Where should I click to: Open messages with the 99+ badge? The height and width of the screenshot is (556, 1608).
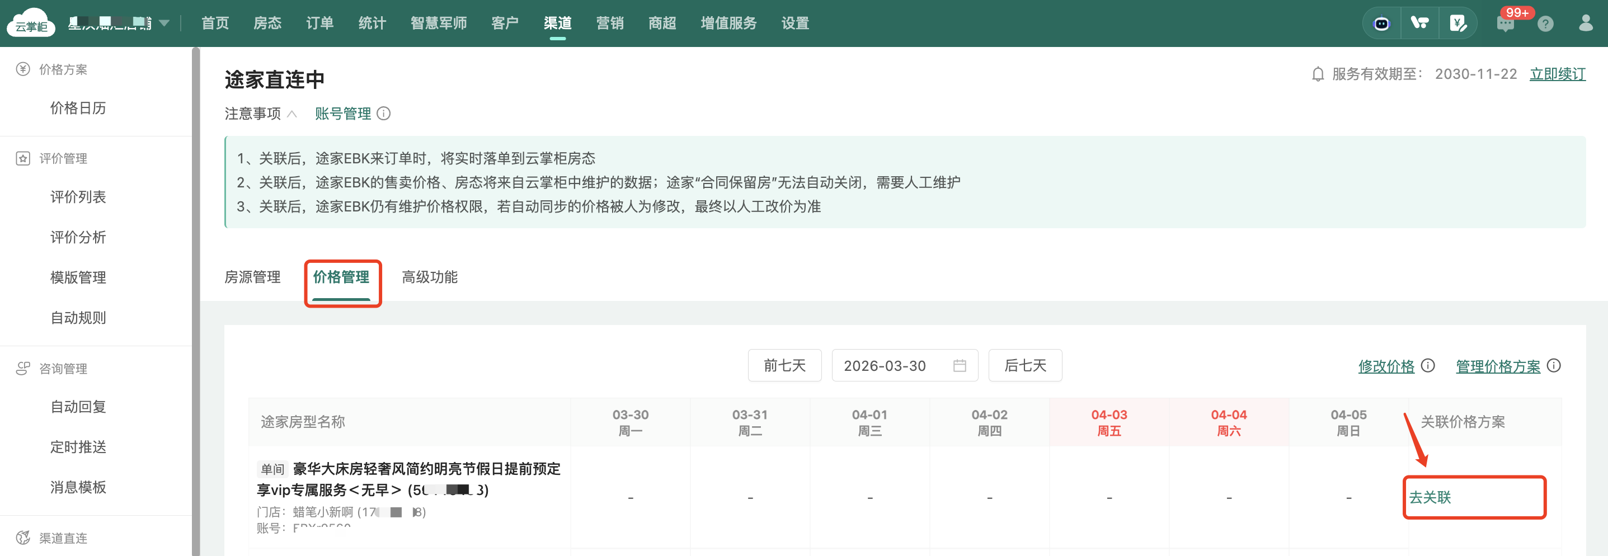coord(1505,23)
